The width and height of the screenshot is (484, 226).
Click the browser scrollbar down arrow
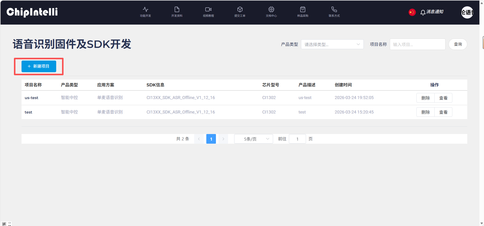[481, 223]
